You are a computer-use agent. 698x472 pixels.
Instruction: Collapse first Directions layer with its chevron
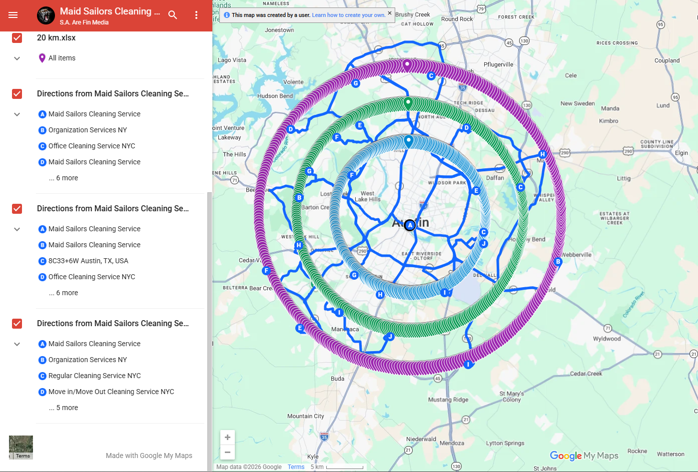pyautogui.click(x=17, y=114)
